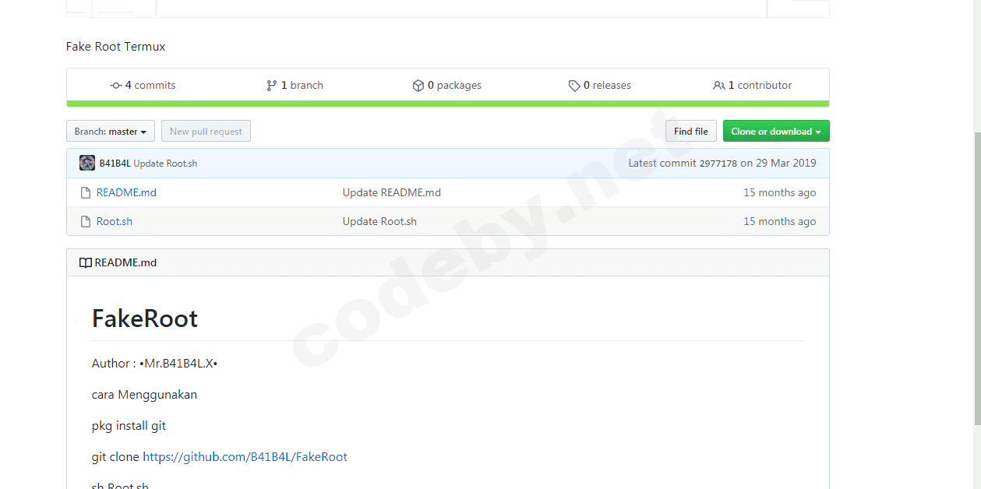Open commit hash 2977178
Viewport: 981px width, 489px height.
(x=718, y=164)
